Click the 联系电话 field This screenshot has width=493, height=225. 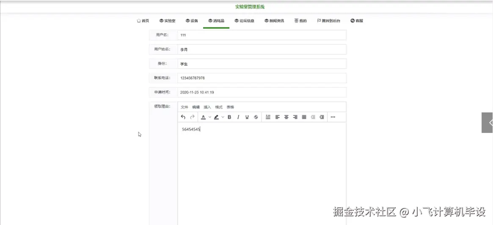(262, 78)
